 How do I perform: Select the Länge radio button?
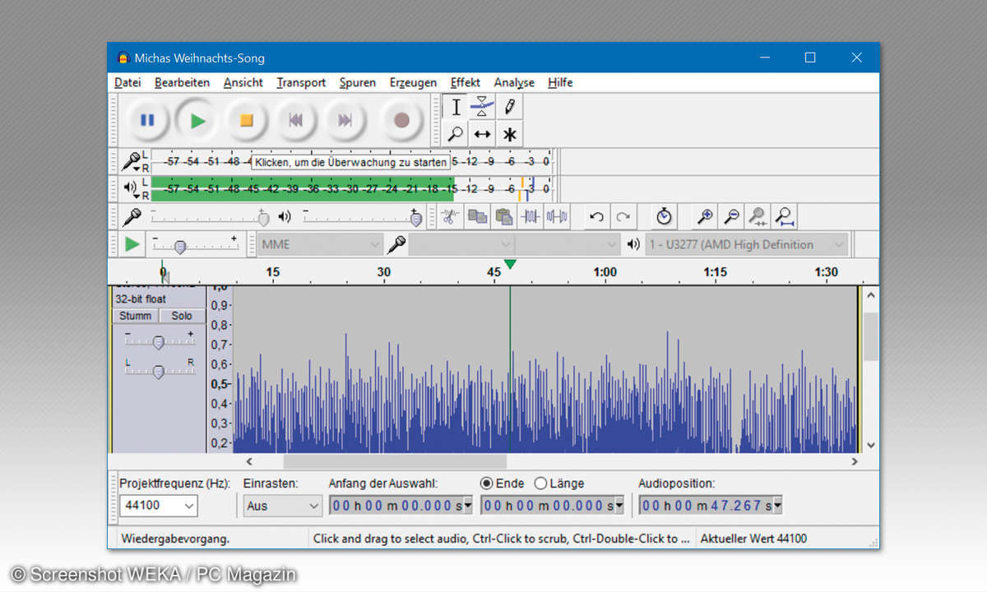click(x=540, y=483)
